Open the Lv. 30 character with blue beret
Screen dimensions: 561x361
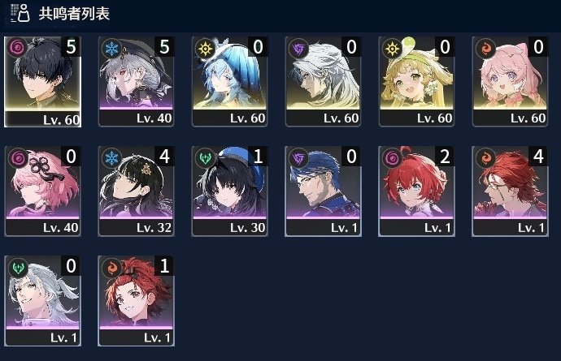(230, 191)
